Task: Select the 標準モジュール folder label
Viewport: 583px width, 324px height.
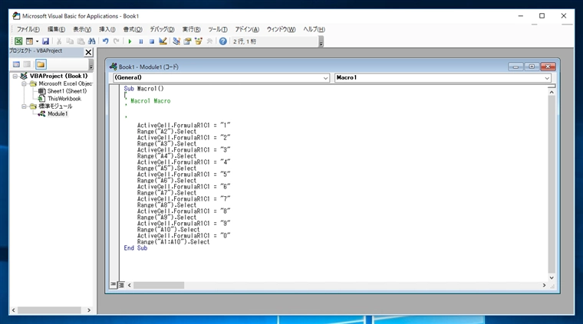Action: (x=55, y=106)
